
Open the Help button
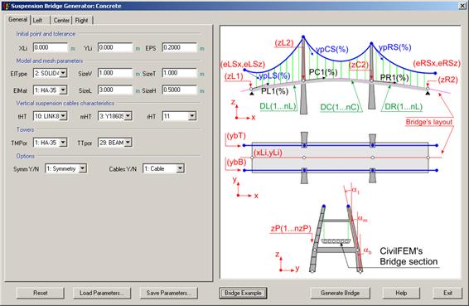tap(401, 293)
